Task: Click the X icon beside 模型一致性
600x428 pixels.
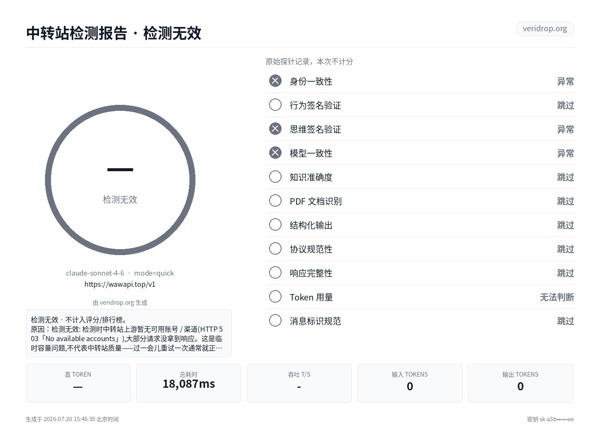Action: pyautogui.click(x=275, y=153)
